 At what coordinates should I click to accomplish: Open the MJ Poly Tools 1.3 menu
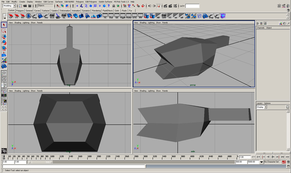pyautogui.click(x=121, y=2)
